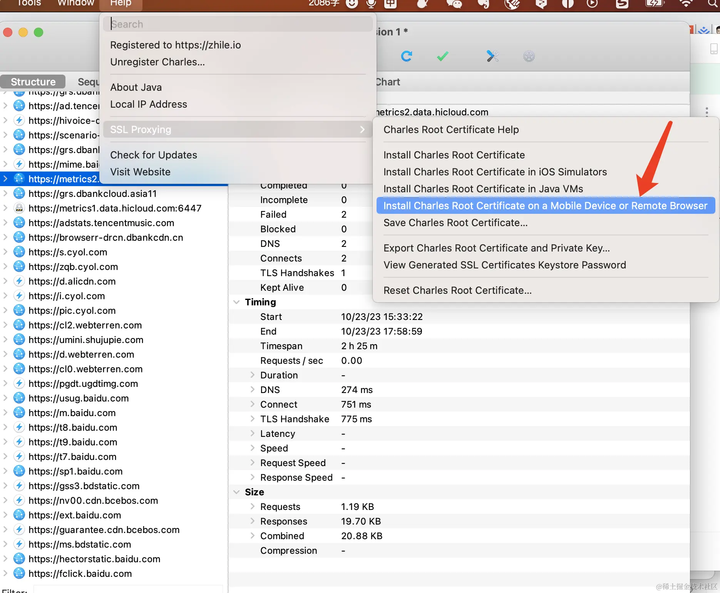Open the Window menu in the menu bar

tap(75, 3)
